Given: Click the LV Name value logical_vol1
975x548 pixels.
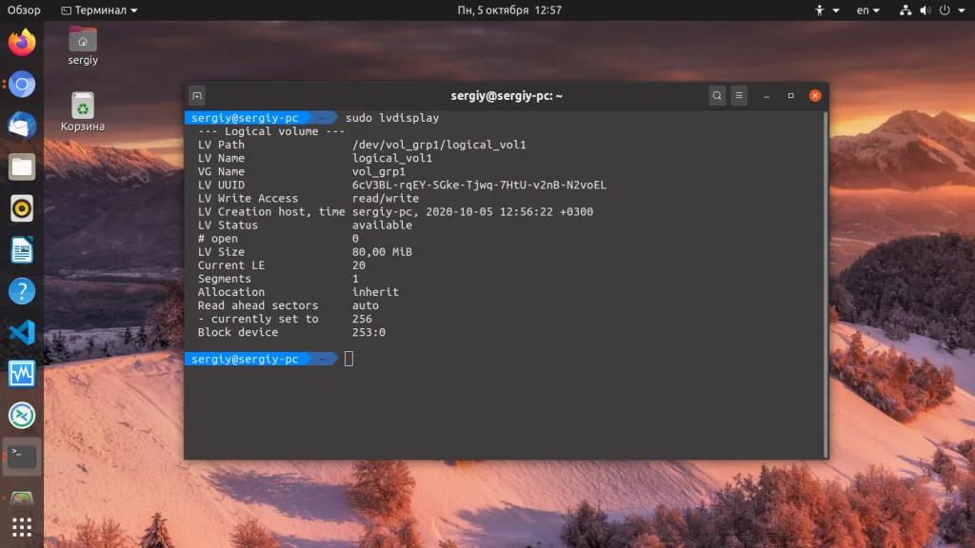Looking at the screenshot, I should point(392,158).
